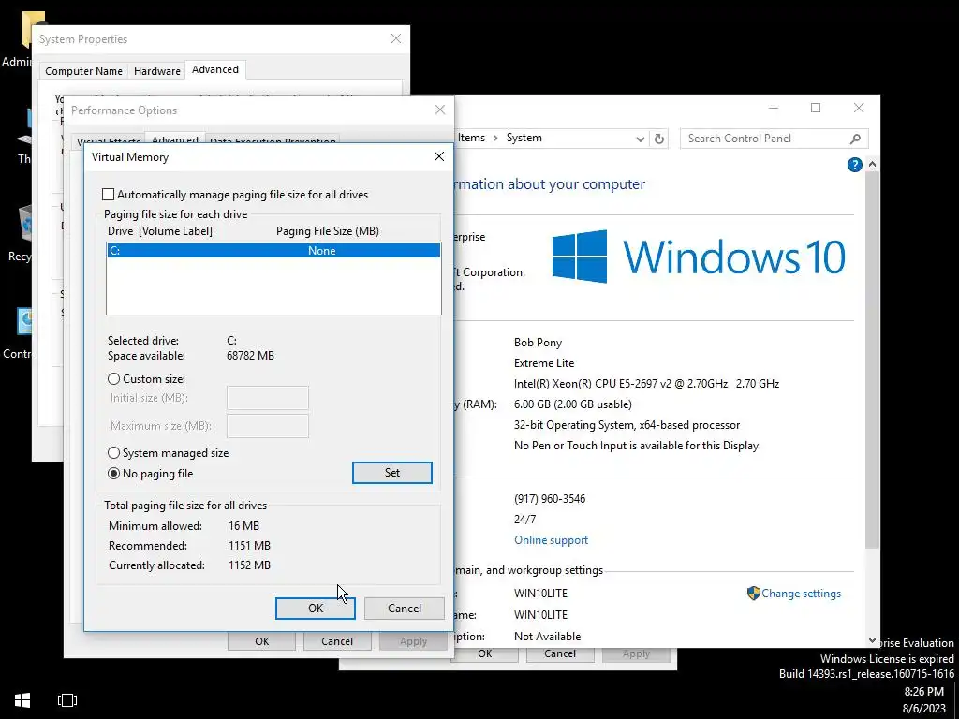Confirm Virtual Memory with OK
The width and height of the screenshot is (959, 719).
point(315,609)
